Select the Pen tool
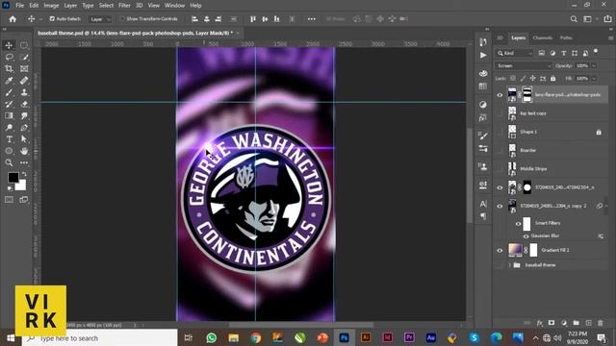This screenshot has height=346, width=616. click(x=24, y=128)
